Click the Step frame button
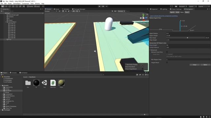Screen dimensions: 211x118 click(x=106, y=6)
